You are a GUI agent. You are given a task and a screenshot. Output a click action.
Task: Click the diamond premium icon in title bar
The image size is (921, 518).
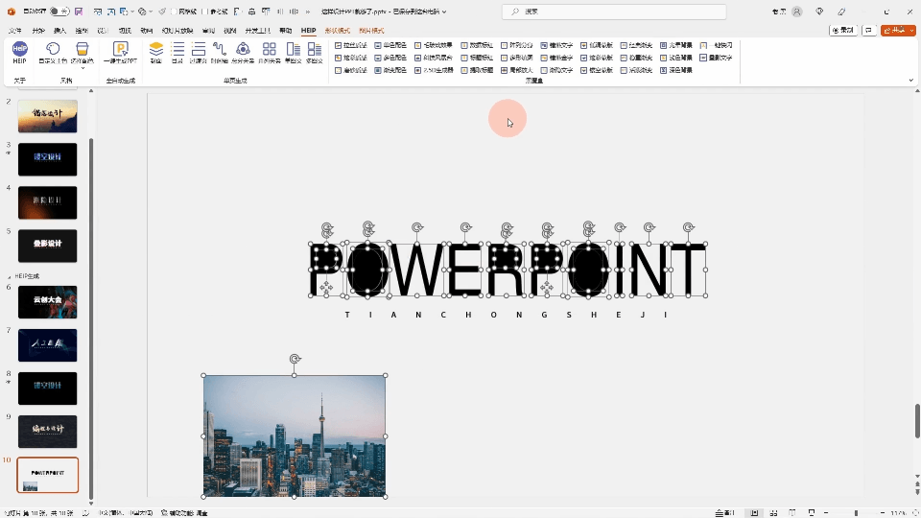(819, 12)
